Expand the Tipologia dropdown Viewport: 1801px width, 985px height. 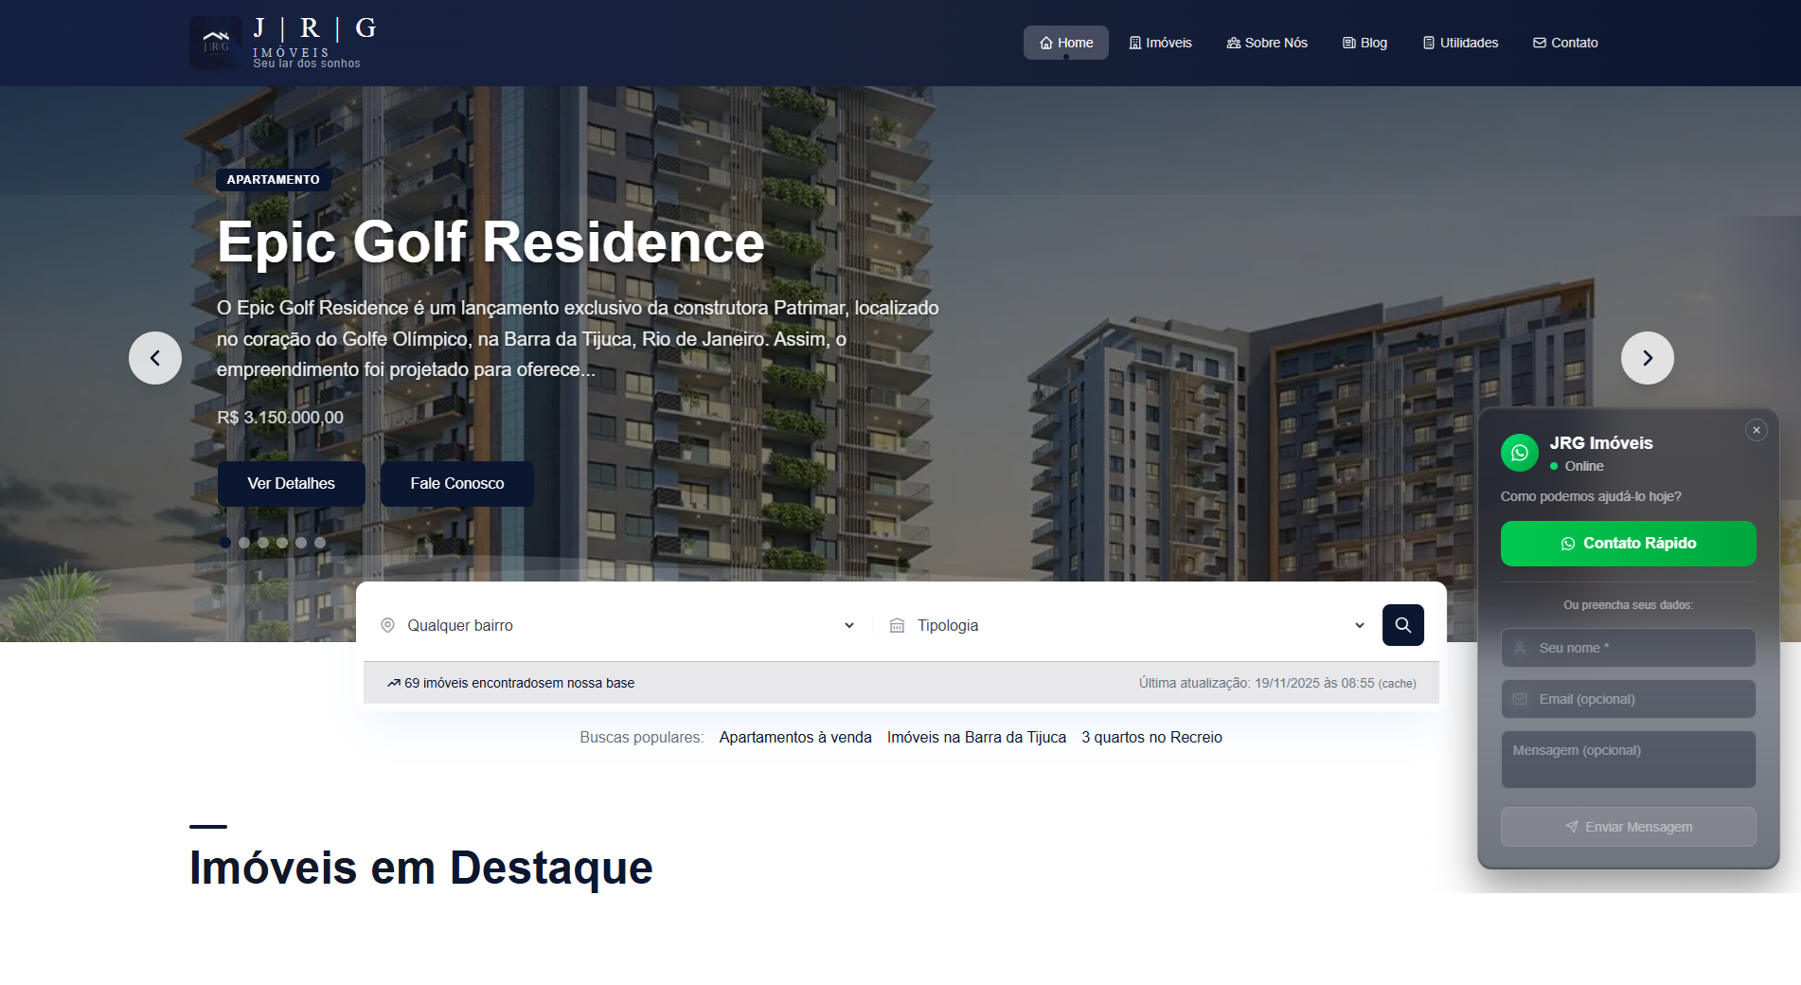tap(1127, 625)
